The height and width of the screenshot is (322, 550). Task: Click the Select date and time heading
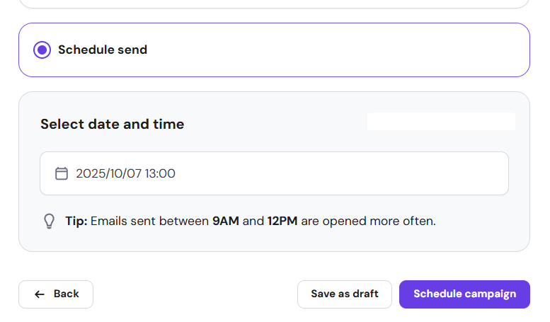click(112, 125)
